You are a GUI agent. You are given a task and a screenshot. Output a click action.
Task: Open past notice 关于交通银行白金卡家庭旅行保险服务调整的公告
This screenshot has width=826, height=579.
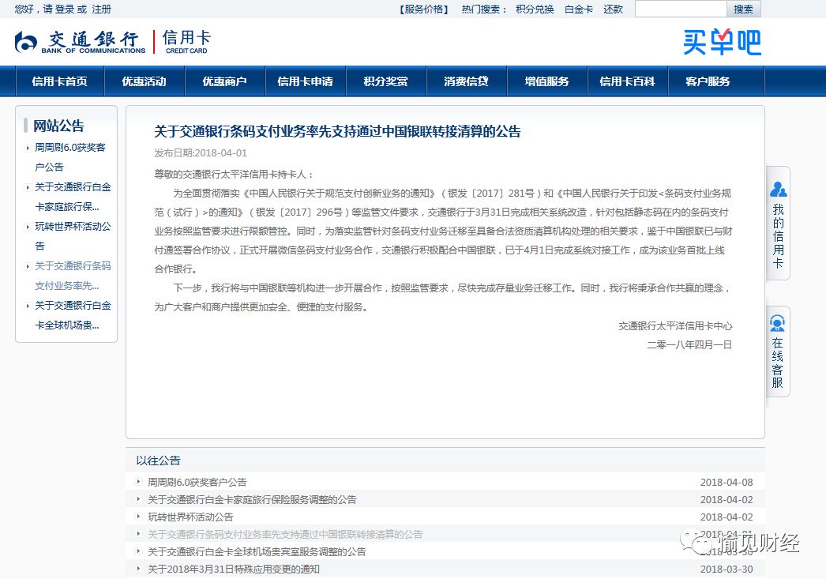(252, 499)
